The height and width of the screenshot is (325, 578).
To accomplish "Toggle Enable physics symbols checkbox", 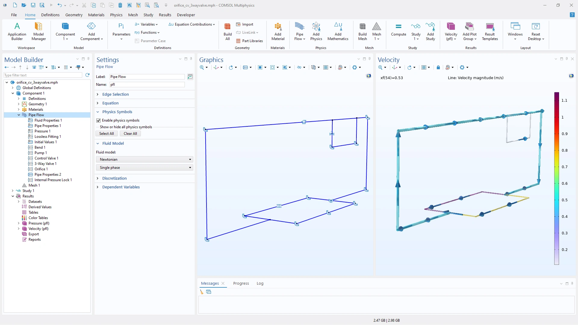I will pos(98,120).
